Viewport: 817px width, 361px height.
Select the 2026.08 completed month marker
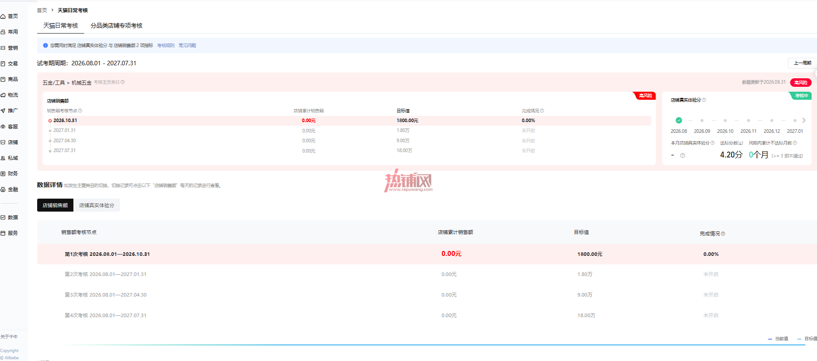click(x=679, y=120)
